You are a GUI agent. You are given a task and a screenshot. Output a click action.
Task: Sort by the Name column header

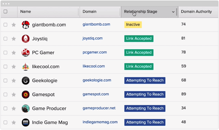tap(26, 12)
